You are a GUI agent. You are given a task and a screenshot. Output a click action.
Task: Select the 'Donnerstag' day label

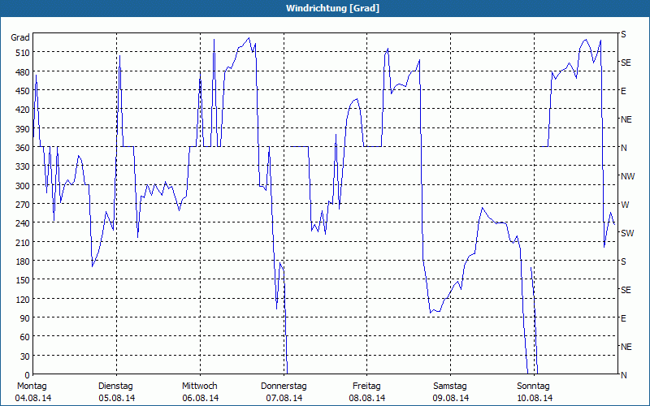[x=284, y=386]
